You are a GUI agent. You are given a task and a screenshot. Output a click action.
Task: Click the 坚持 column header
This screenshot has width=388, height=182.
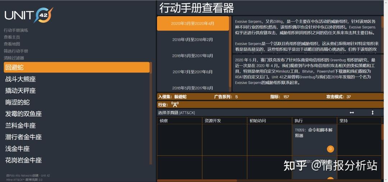click(x=359, y=121)
